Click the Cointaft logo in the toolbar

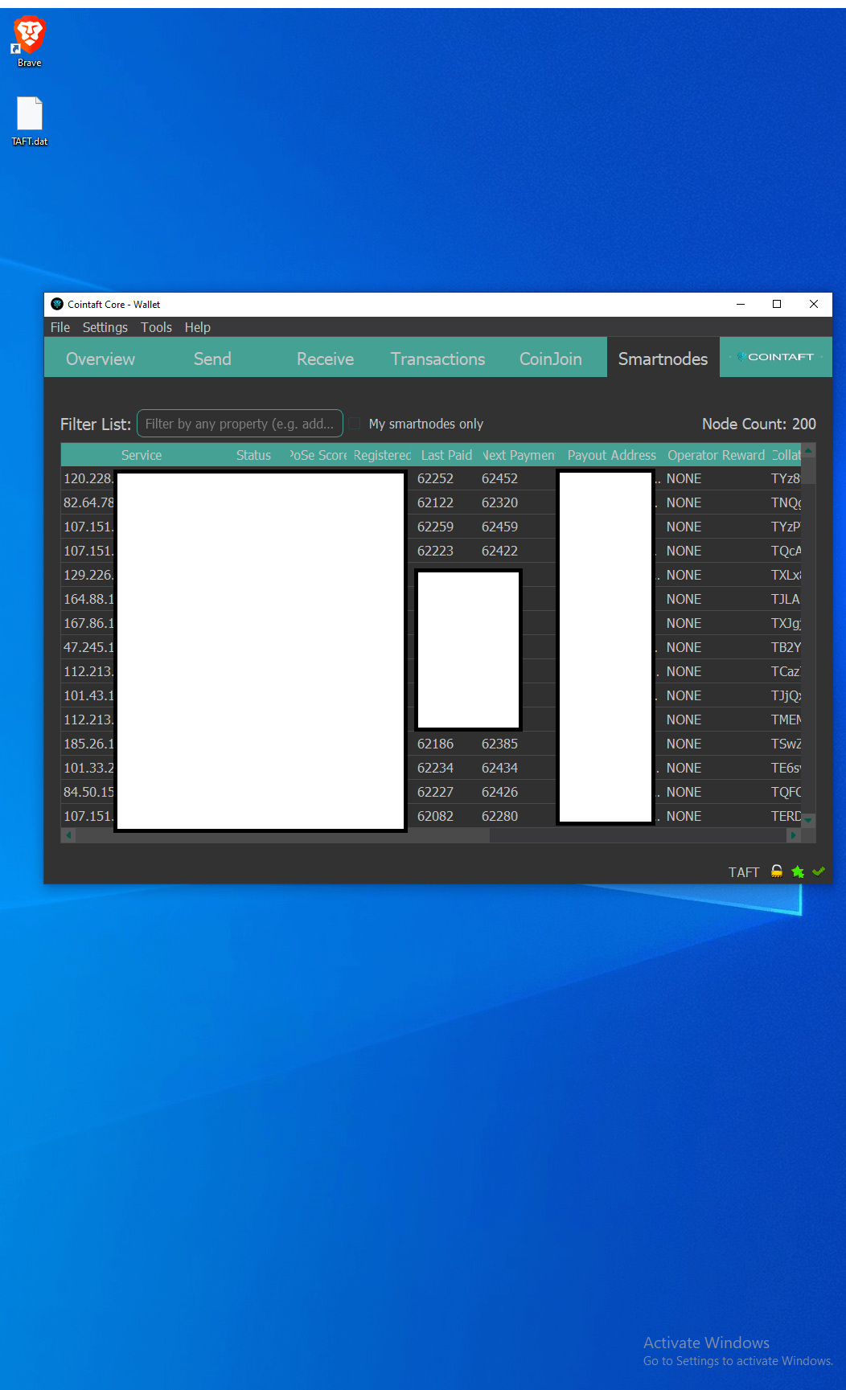pyautogui.click(x=775, y=357)
